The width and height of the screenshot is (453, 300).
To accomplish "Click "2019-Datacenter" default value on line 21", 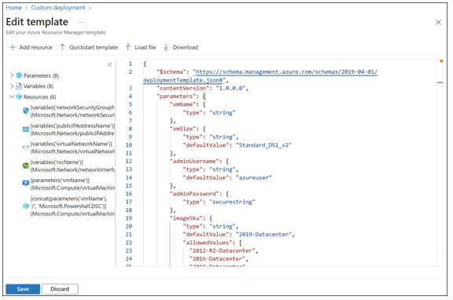I will [263, 235].
